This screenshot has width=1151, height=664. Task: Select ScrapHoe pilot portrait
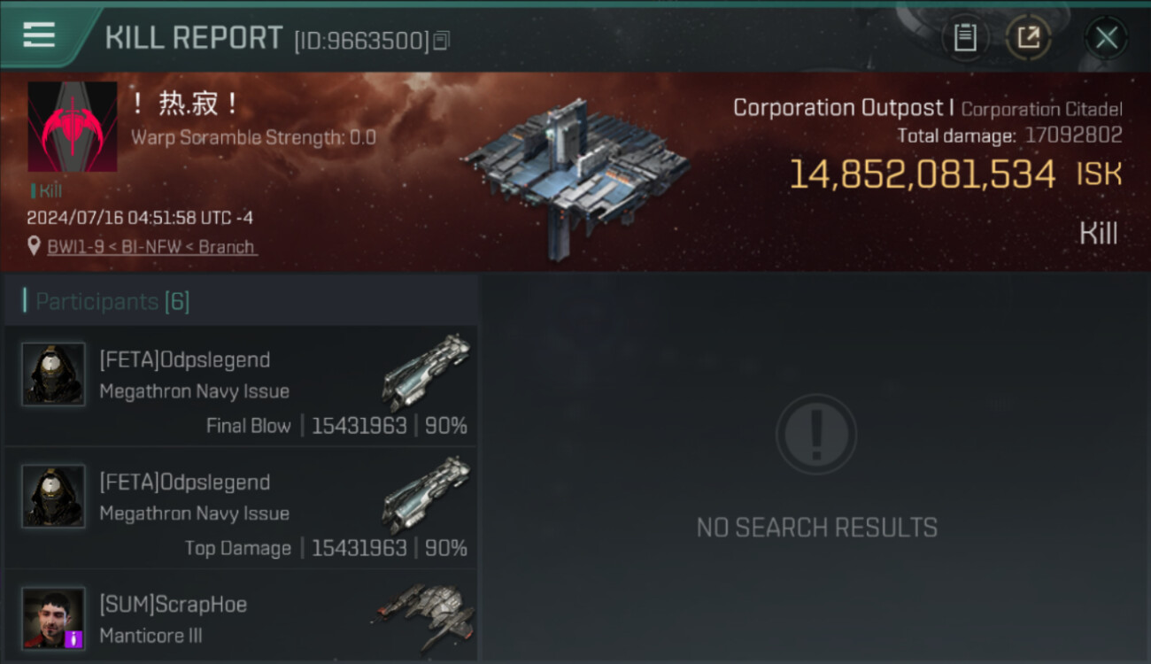coord(53,618)
